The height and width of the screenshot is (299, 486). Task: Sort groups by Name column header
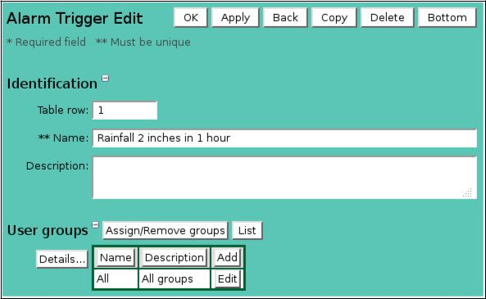tap(116, 257)
